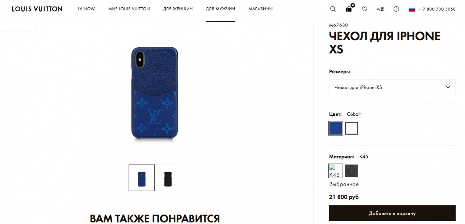
Task: Open the search magnifier icon
Action: [333, 9]
